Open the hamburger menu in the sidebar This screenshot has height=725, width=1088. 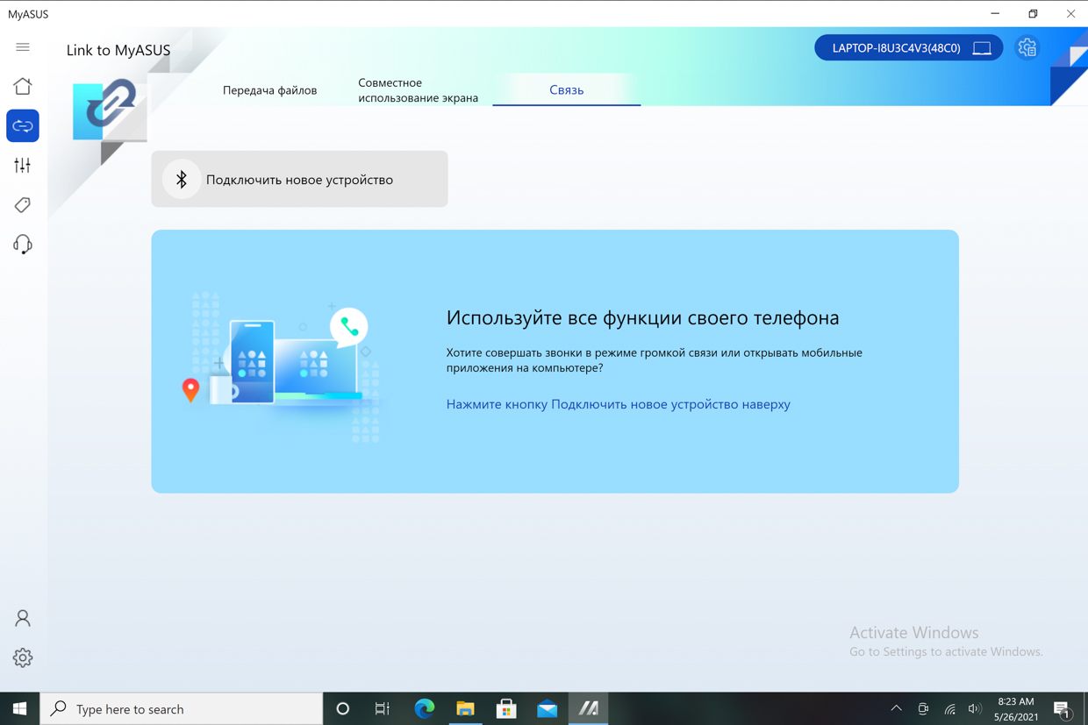coord(23,47)
